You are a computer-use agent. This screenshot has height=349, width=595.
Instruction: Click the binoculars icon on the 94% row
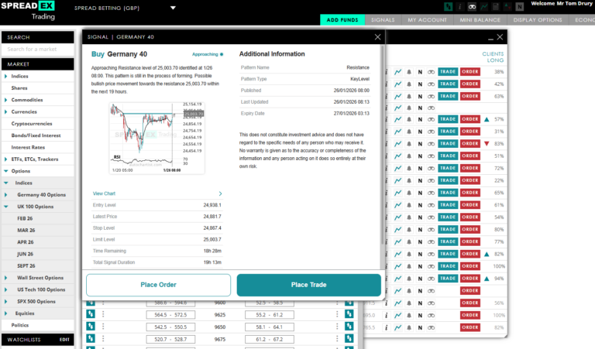click(431, 279)
